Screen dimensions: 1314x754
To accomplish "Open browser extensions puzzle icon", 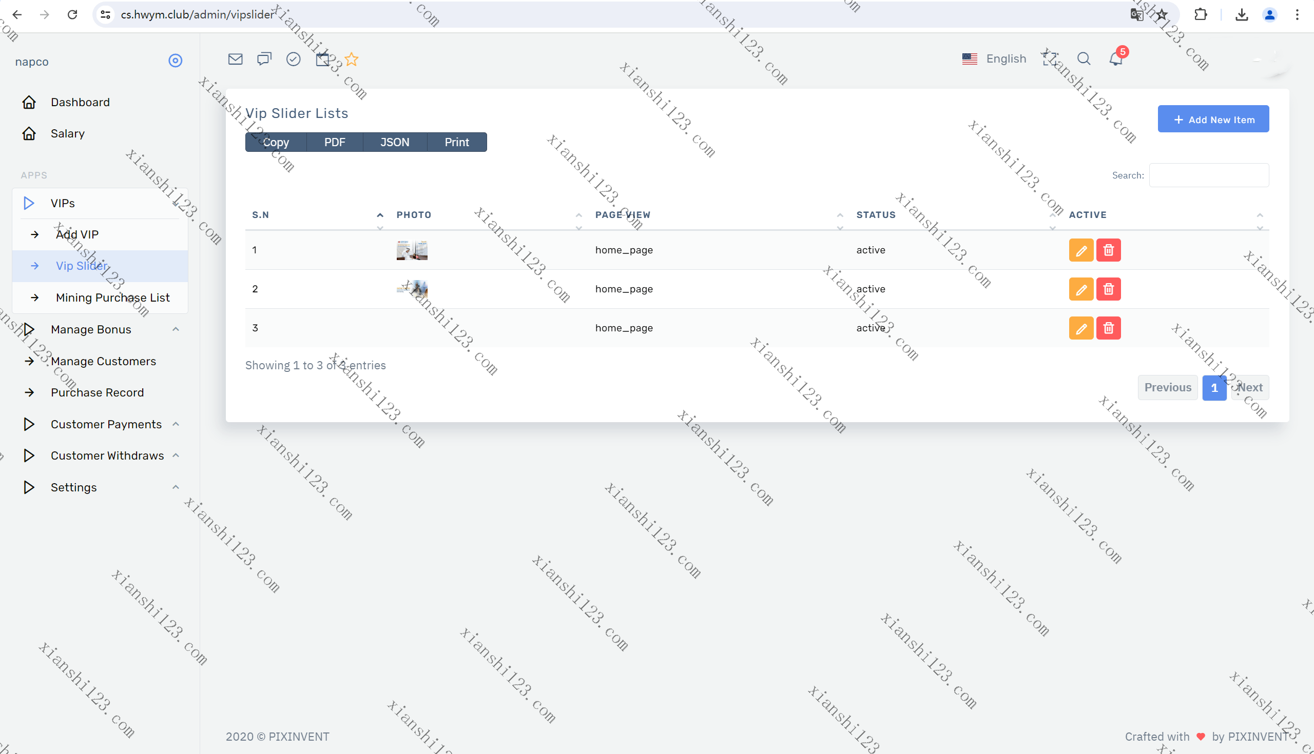I will tap(1201, 14).
